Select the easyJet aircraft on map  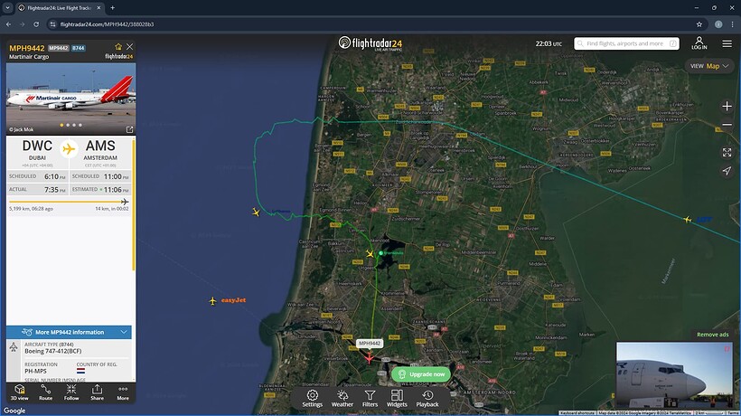212,300
